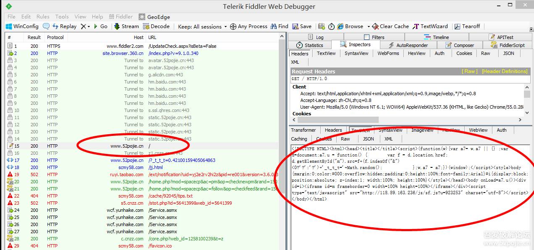The image size is (534, 250).
Task: Click the [Raw] link in Request Headers
Action: point(469,71)
